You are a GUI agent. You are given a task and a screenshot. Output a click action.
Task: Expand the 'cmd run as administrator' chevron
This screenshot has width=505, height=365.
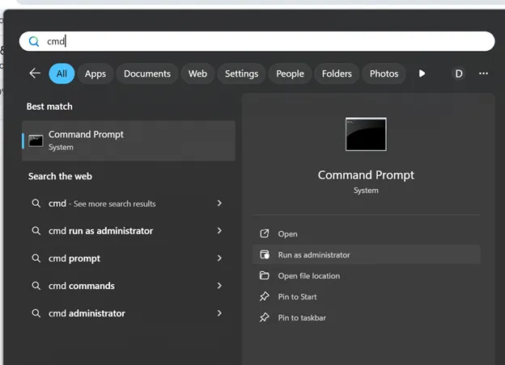click(x=219, y=231)
